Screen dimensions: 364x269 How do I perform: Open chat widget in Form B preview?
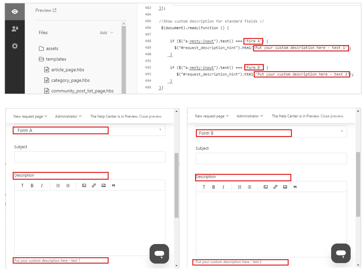(341, 253)
